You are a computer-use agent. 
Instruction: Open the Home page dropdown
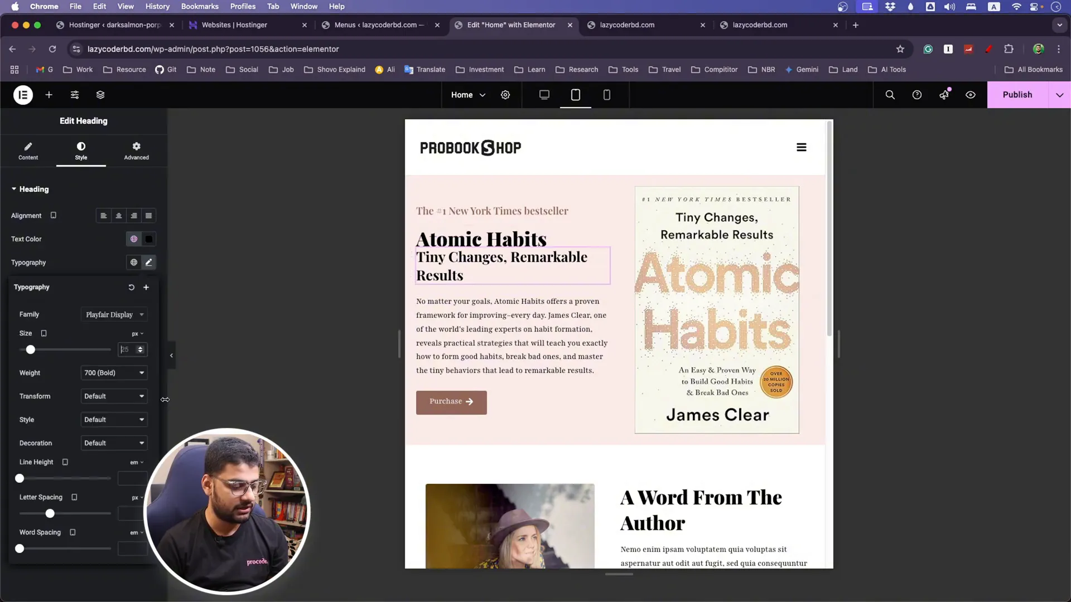pos(468,95)
